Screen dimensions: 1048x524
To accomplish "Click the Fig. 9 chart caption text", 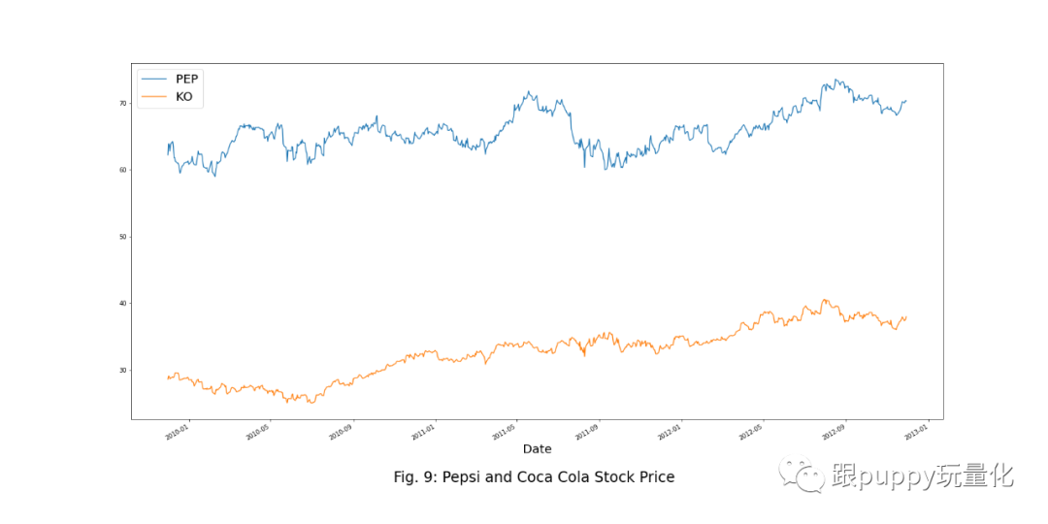I will pyautogui.click(x=533, y=477).
